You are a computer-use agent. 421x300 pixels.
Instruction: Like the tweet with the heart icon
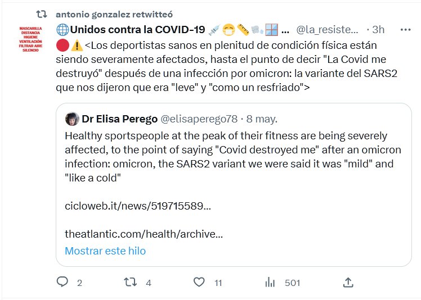(x=198, y=282)
